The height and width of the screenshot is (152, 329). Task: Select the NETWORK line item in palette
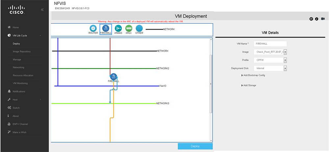(x=160, y=29)
